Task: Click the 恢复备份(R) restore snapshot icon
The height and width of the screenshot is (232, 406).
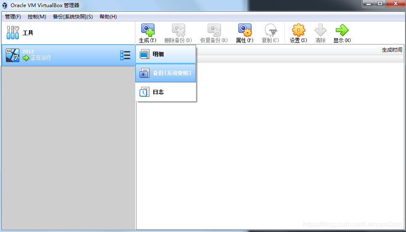Action: tap(214, 30)
